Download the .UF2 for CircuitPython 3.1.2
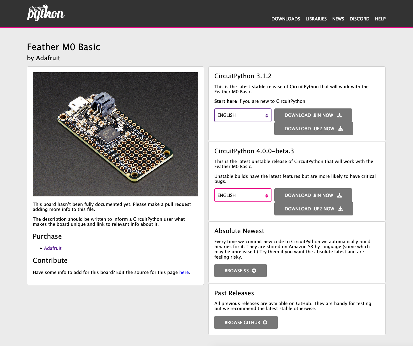The image size is (413, 346). (314, 129)
